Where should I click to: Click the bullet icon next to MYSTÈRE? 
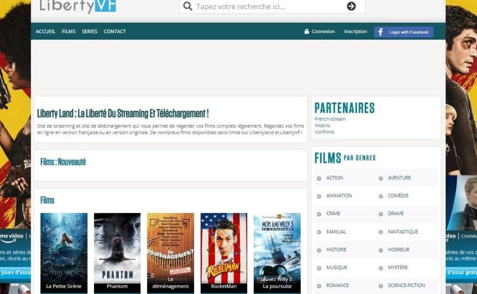click(x=381, y=268)
